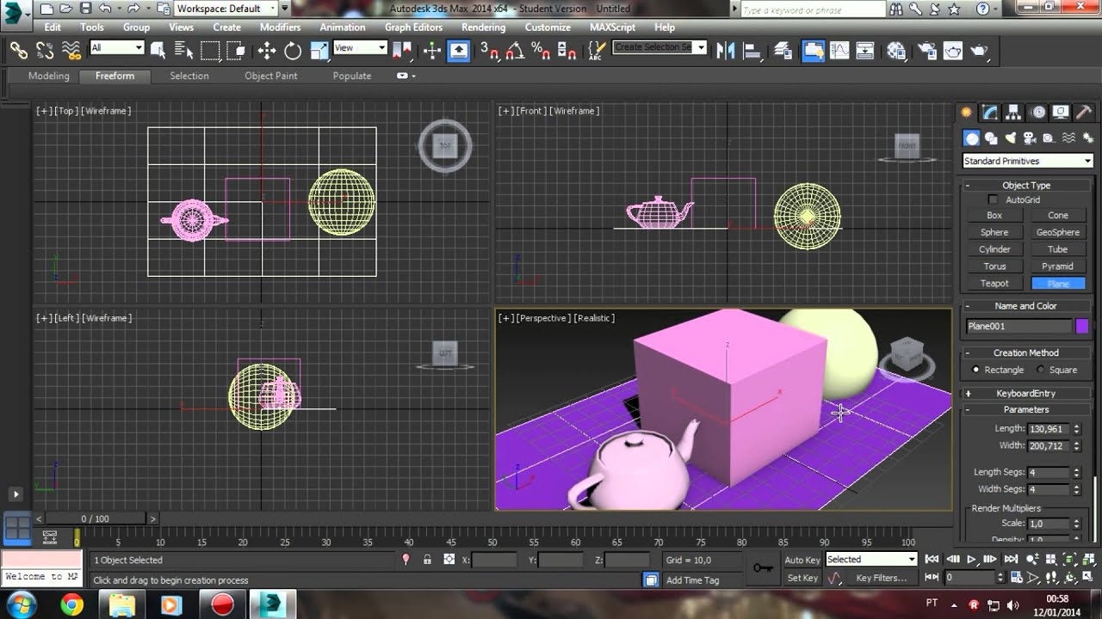Toggle Auto Key animation mode
1102x619 pixels.
[x=802, y=560]
